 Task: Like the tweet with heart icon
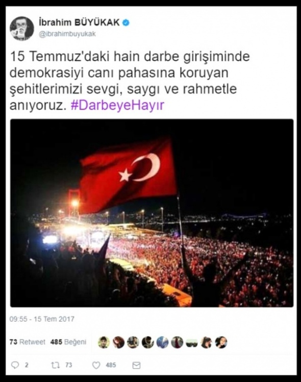[96, 365]
